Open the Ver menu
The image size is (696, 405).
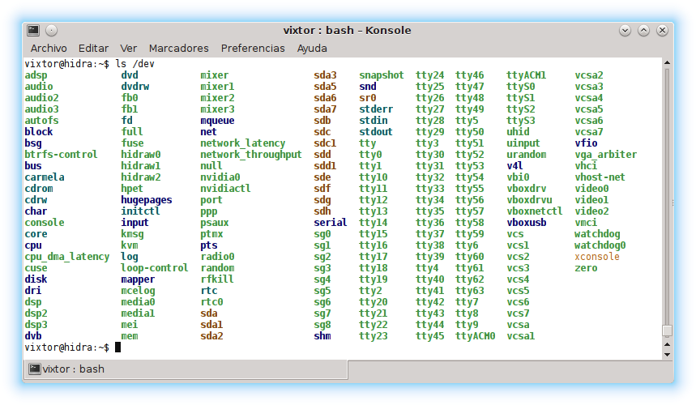tap(129, 49)
